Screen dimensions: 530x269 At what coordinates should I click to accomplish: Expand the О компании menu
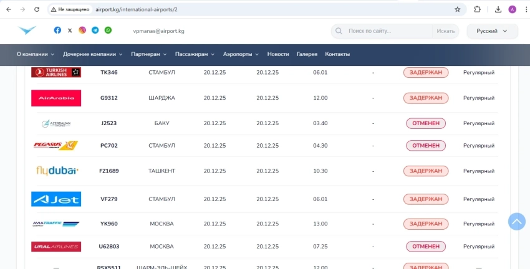tap(35, 54)
